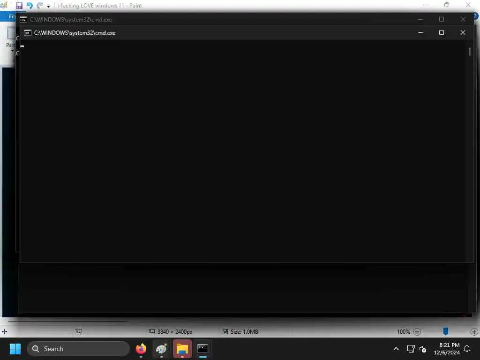The height and width of the screenshot is (360, 480).
Task: Open the File tab in Paint
Action: click(x=12, y=16)
